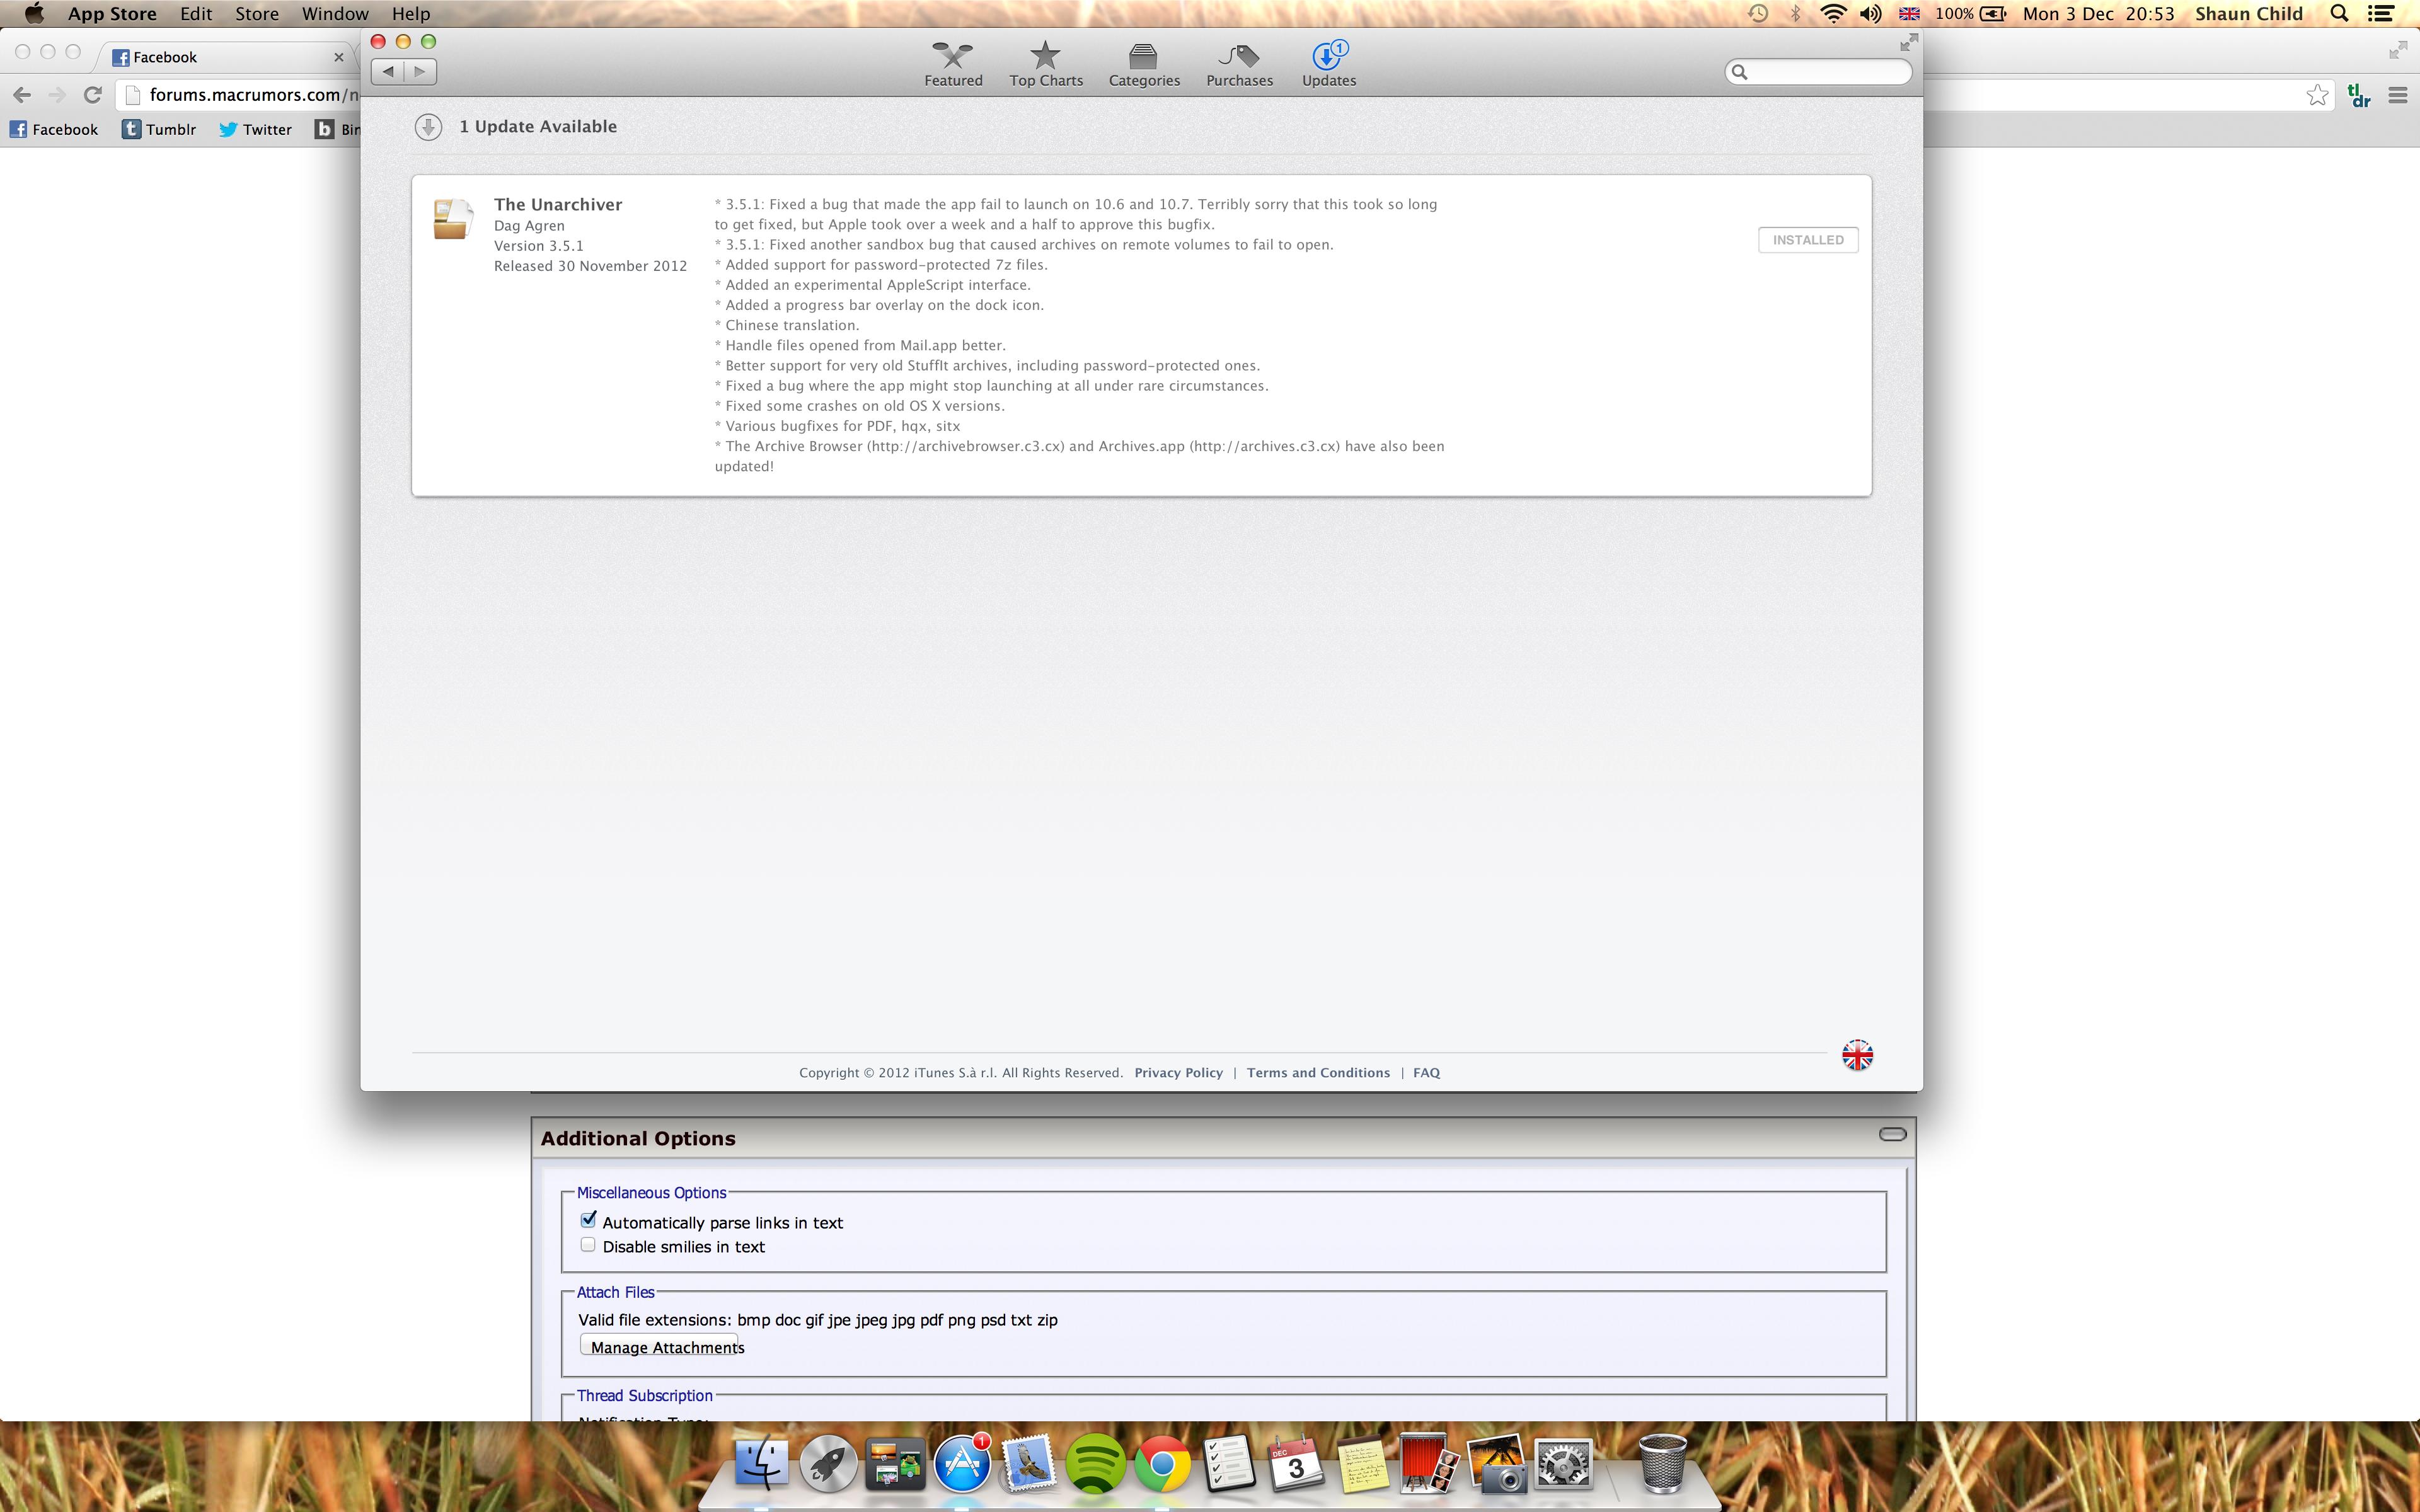Viewport: 2420px width, 1512px height.
Task: Open Calendar from the Dock
Action: point(1295,1465)
